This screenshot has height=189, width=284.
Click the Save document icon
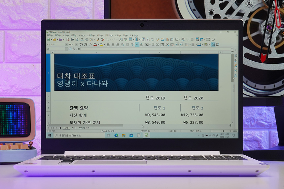point(60,39)
